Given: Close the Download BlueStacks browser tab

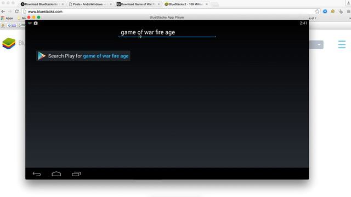Looking at the screenshot, I should pyautogui.click(x=63, y=4).
